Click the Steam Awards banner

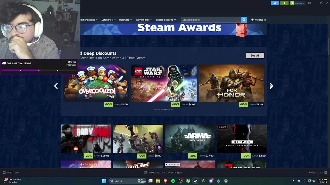[x=174, y=29]
